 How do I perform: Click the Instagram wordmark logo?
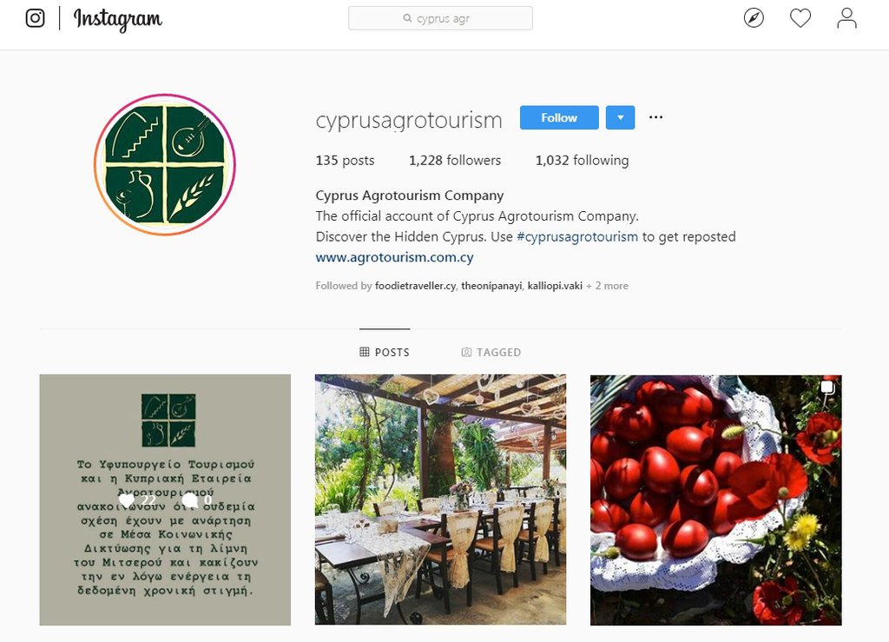(x=118, y=20)
